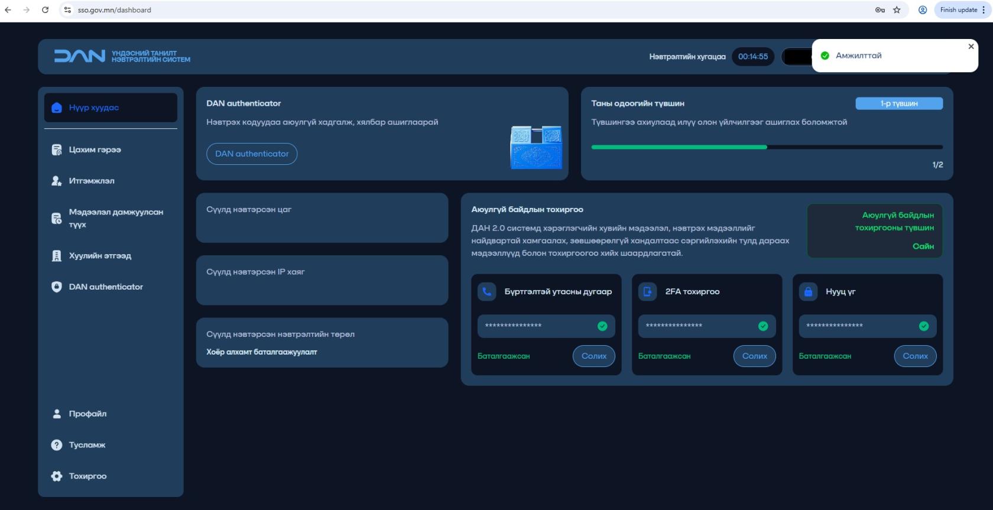Click the site information icon in address bar
The width and height of the screenshot is (993, 510).
[x=68, y=10]
